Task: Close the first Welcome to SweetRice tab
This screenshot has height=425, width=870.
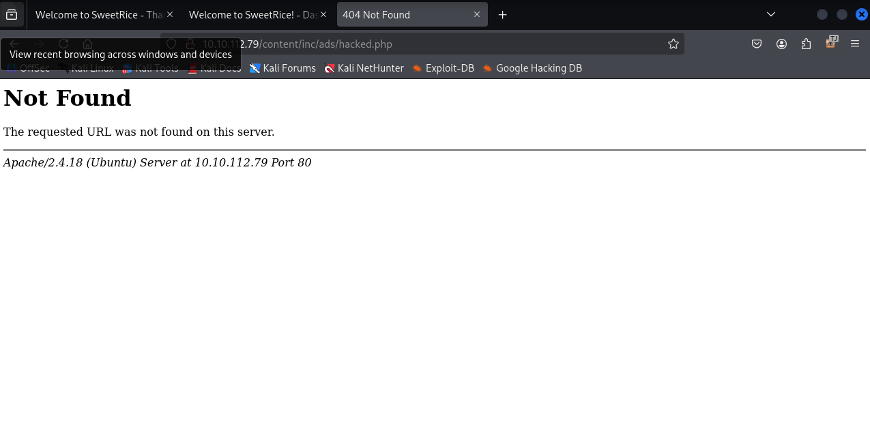Action: tap(169, 14)
